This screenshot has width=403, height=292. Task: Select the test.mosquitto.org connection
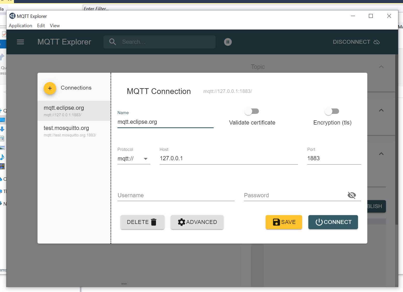click(x=74, y=131)
